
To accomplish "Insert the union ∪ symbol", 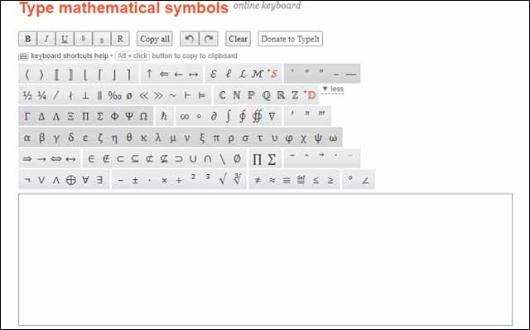I will [193, 158].
